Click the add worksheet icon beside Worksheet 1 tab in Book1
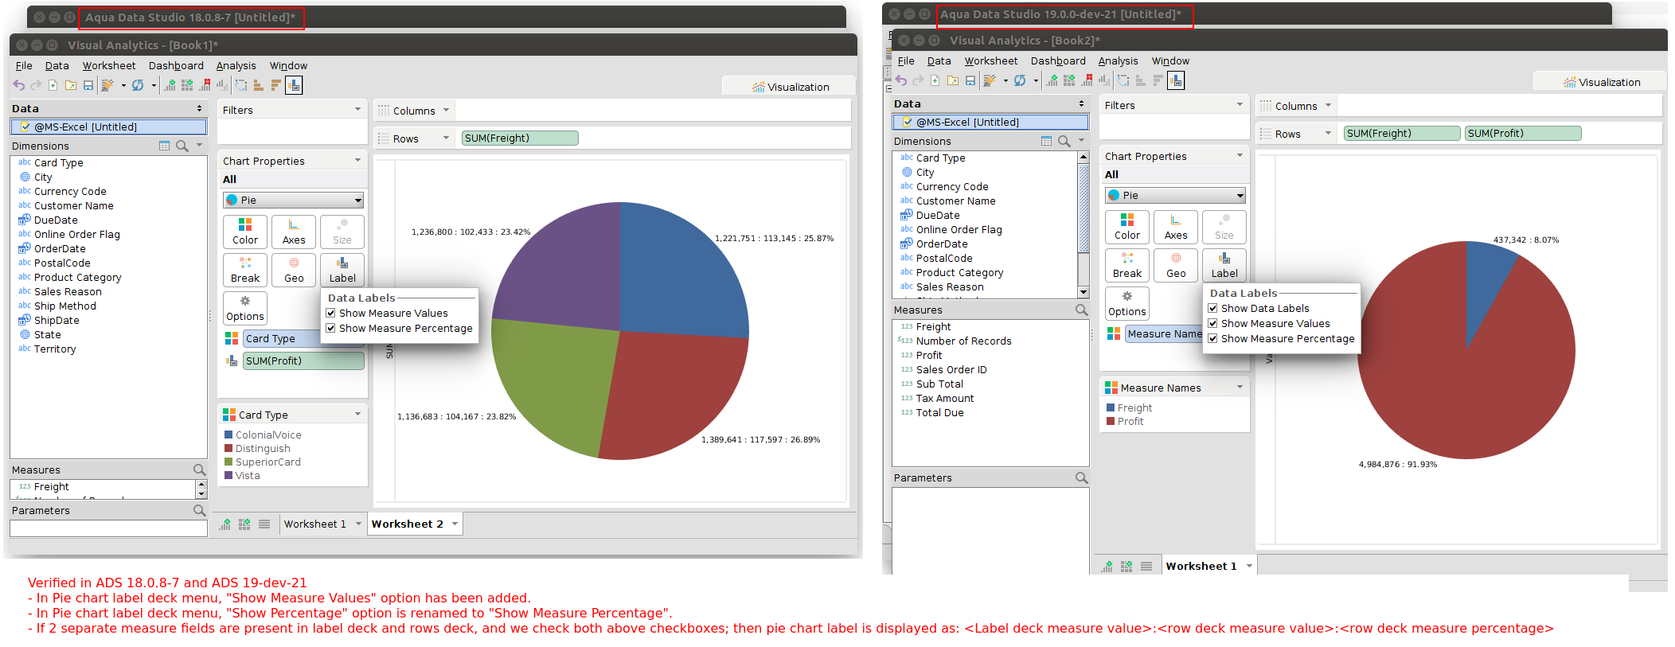This screenshot has width=1675, height=647. click(x=225, y=524)
